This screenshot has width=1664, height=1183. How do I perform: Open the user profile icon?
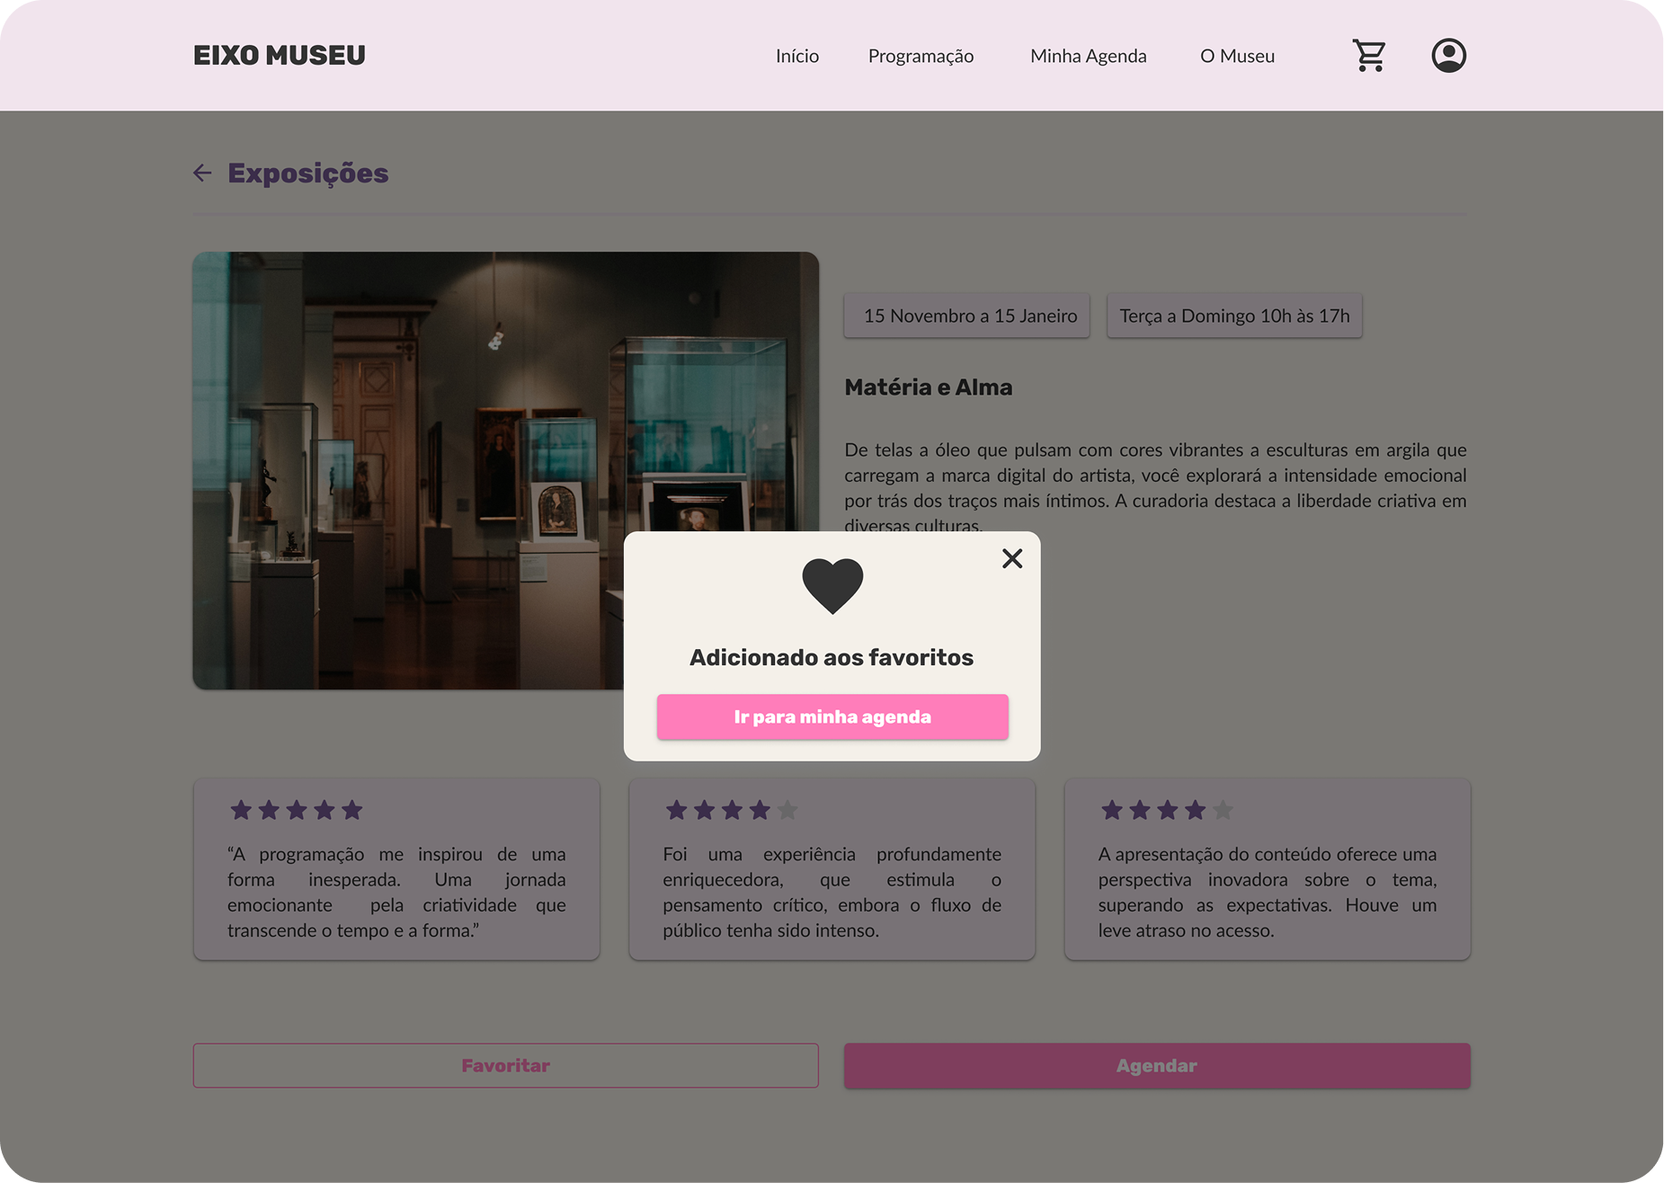coord(1448,56)
